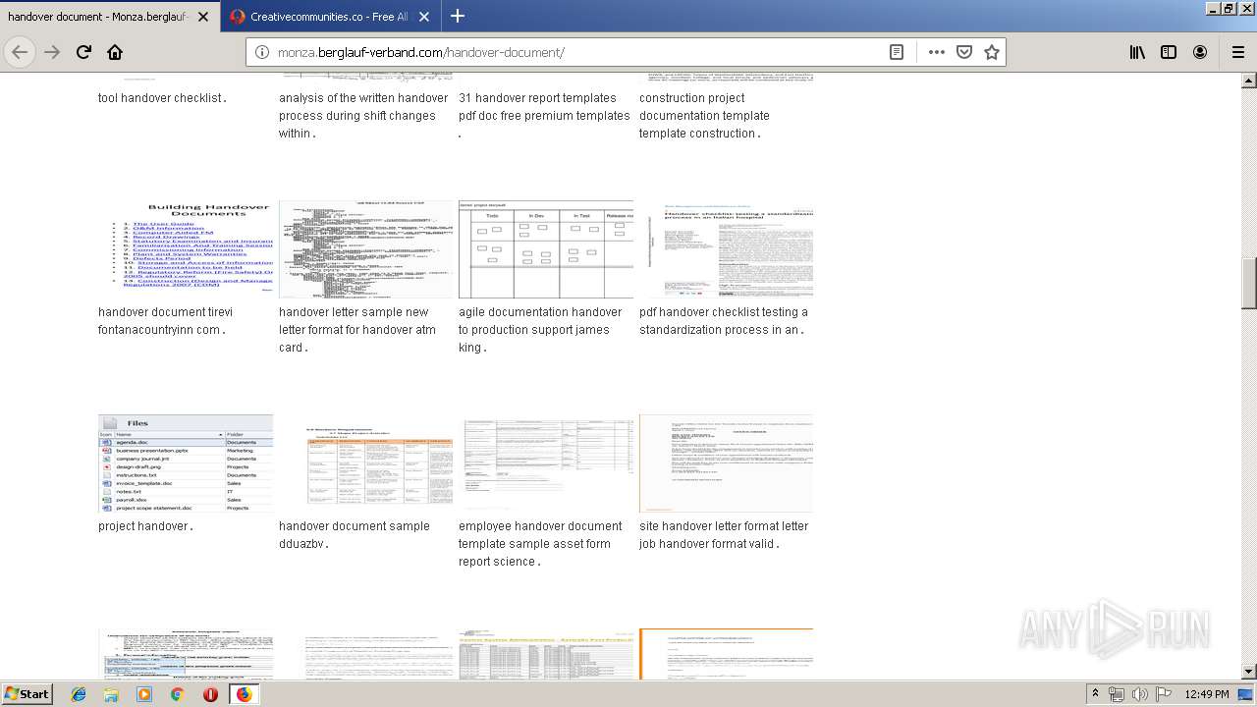The height and width of the screenshot is (707, 1257).
Task: Open handover letter sample thumbnail
Action: coord(366,248)
